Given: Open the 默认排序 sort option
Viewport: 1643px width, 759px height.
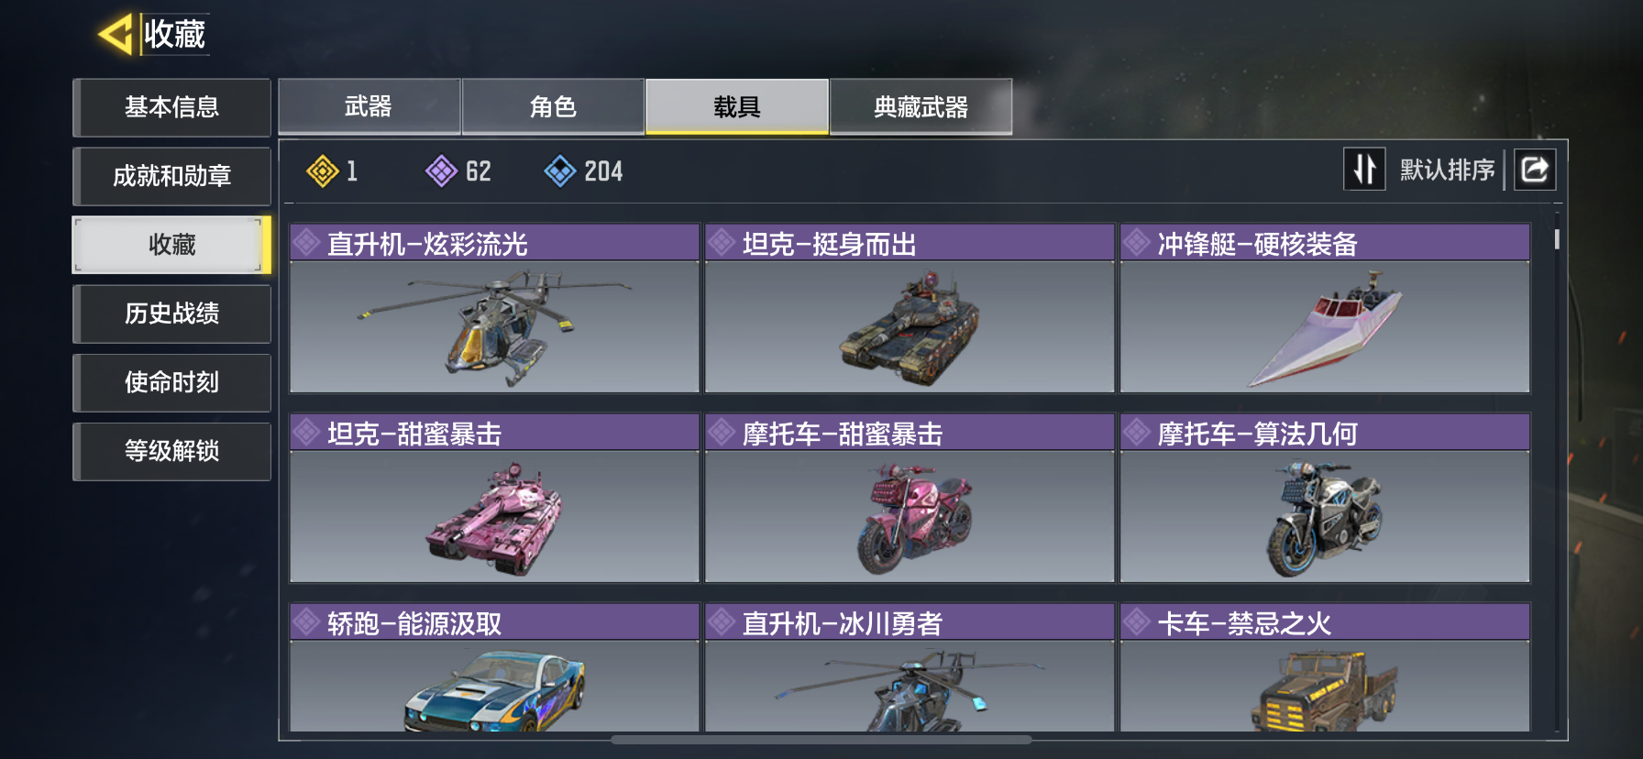Looking at the screenshot, I should (x=1447, y=170).
